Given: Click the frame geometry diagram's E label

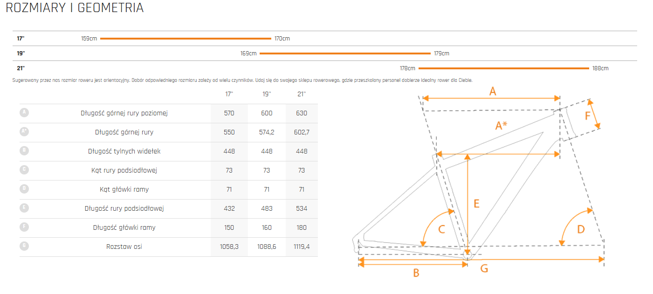Looking at the screenshot, I should tap(476, 203).
